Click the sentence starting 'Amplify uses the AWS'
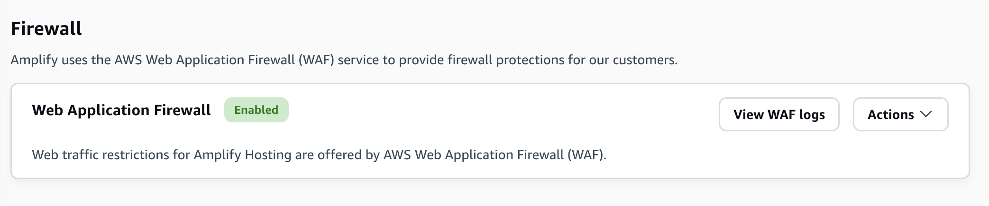 pos(344,60)
